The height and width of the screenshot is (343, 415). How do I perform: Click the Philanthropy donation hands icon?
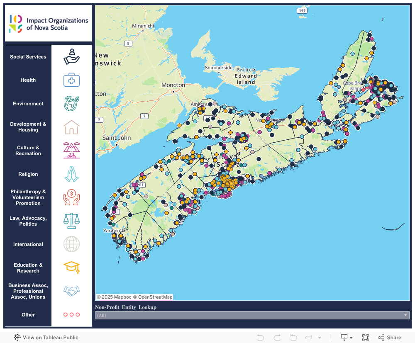(x=71, y=197)
